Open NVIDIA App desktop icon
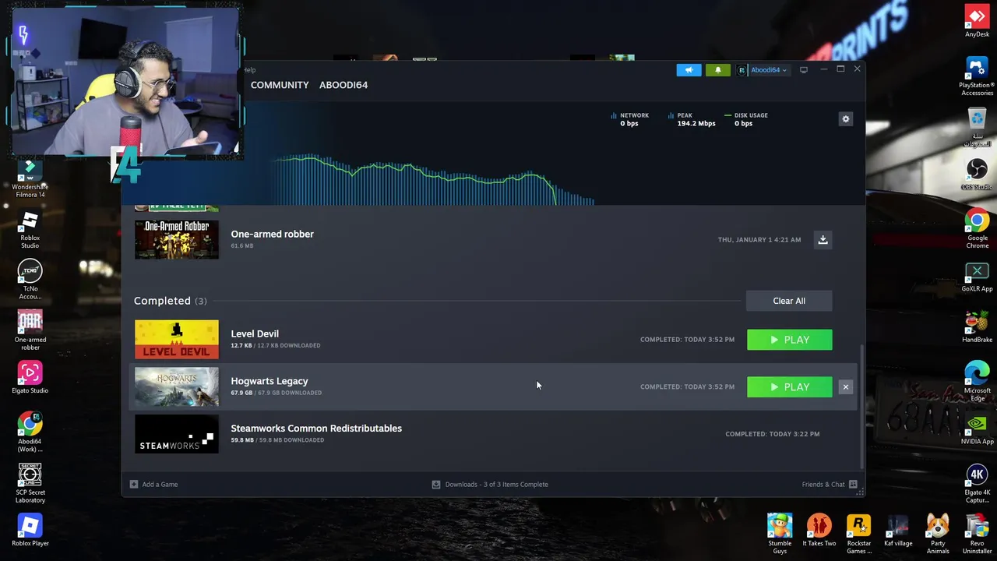This screenshot has height=561, width=997. (x=977, y=430)
